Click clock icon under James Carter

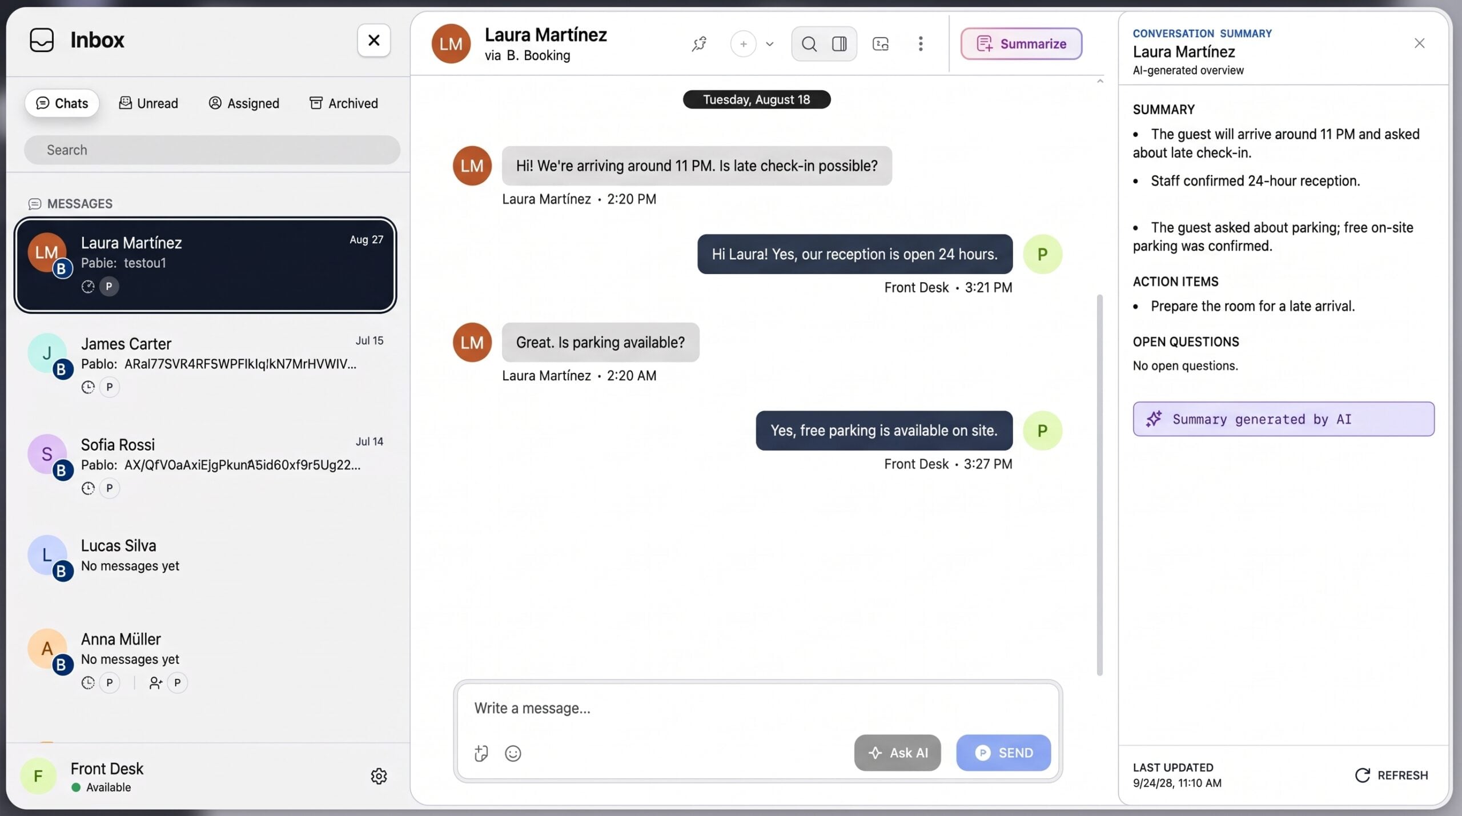(x=88, y=387)
